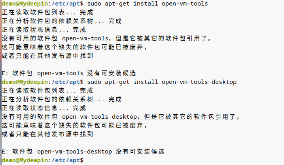Screen dimensions: 284x165
Task: Click the second "正在分析软件包的依赖关系树" output line
Action: [x=61, y=99]
